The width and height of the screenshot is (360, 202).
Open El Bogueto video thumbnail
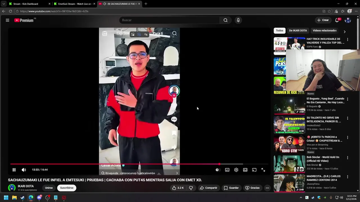[289, 105]
